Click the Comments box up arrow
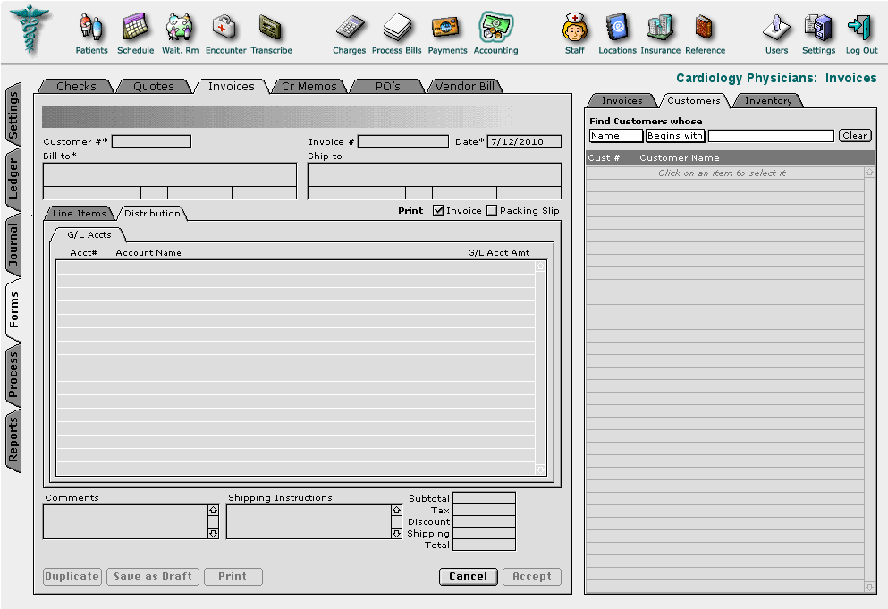 (x=213, y=511)
